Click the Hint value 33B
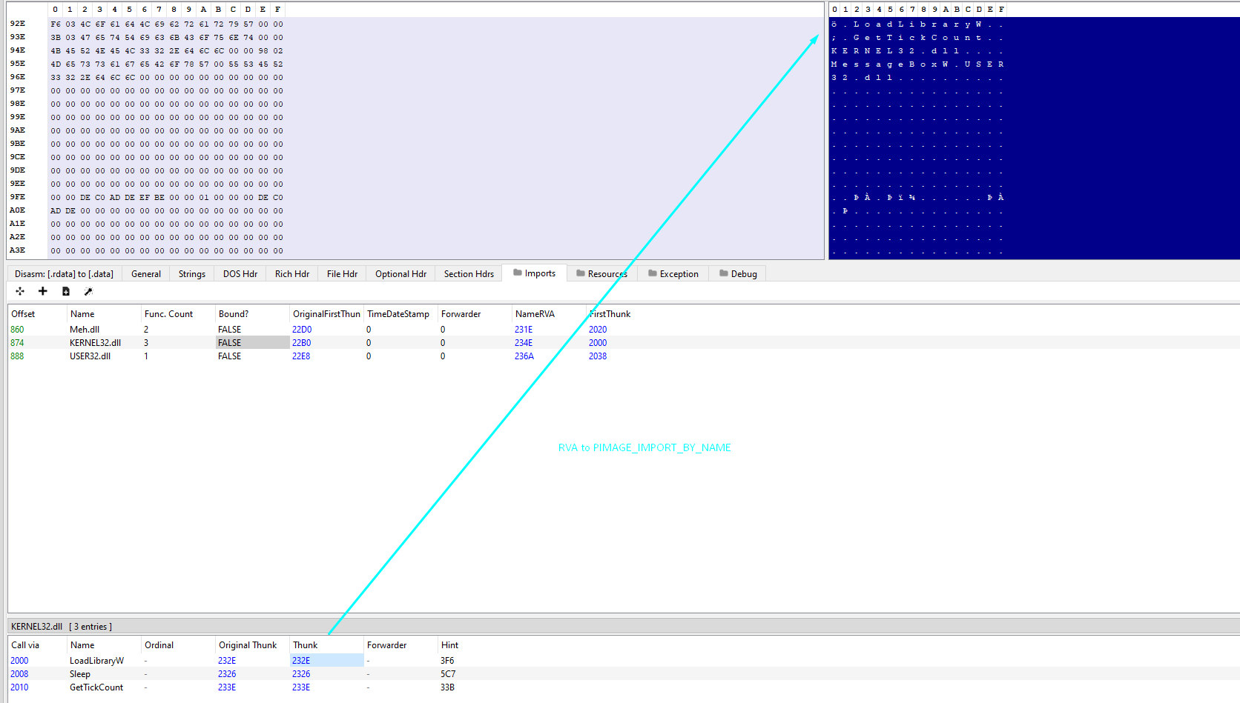1240x703 pixels. (447, 687)
